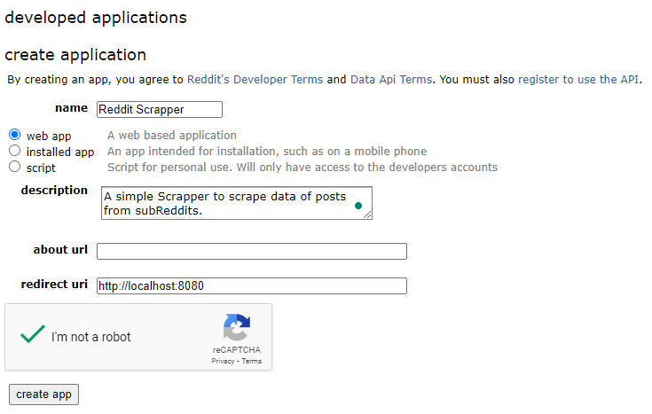
Task: Open Reddit's Developer Terms link
Action: coord(255,80)
